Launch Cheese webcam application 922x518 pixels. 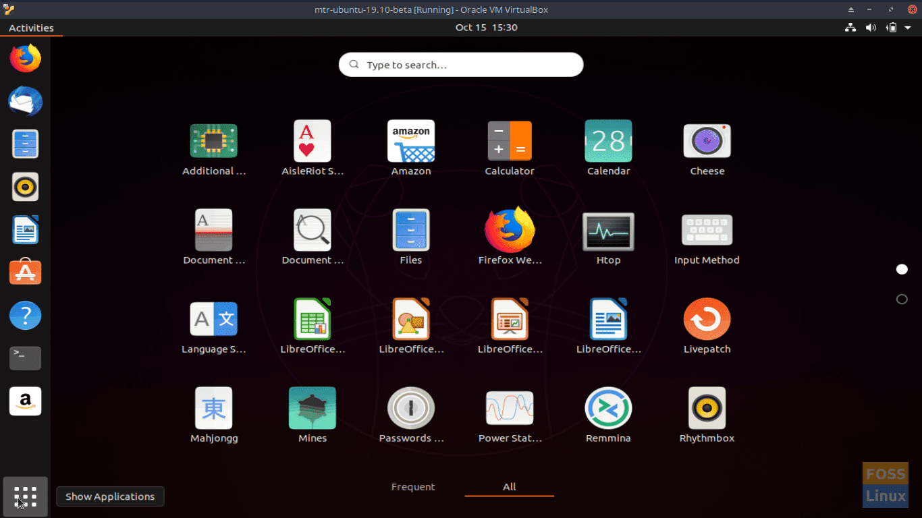[707, 142]
